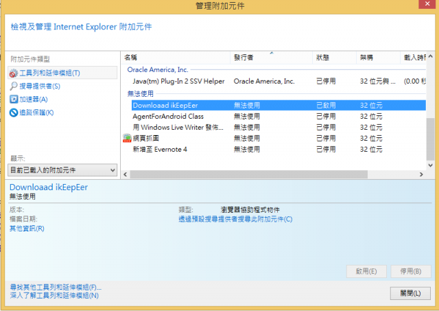Image resolution: width=439 pixels, height=311 pixels.
Task: Click the vertical scrollbar thumb
Action: click(430, 139)
